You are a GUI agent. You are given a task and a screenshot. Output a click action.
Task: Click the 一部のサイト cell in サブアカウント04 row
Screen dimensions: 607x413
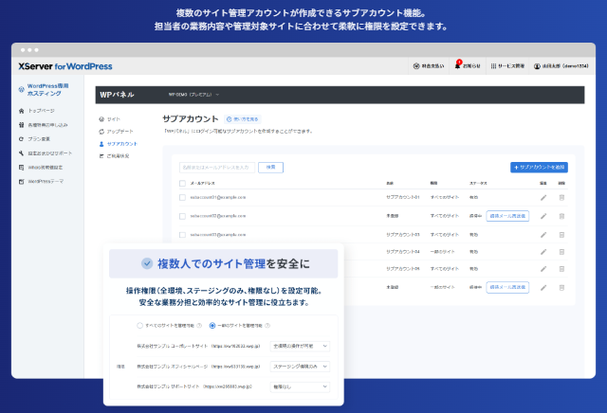[443, 252]
